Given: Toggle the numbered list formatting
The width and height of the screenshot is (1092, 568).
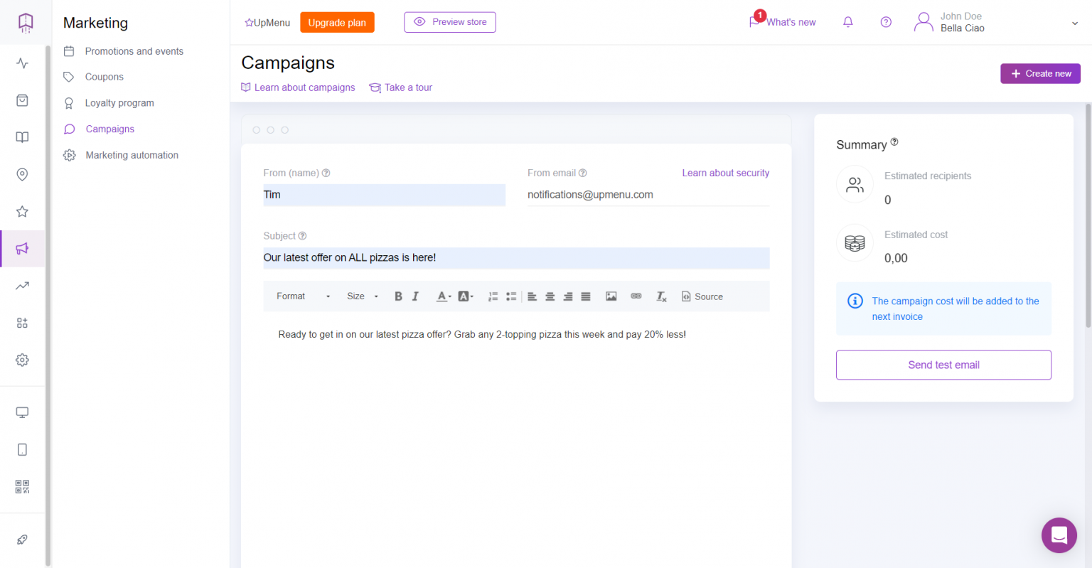Looking at the screenshot, I should 493,296.
